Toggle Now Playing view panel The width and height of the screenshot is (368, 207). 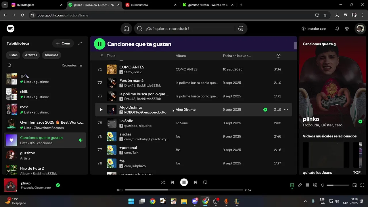point(292,185)
